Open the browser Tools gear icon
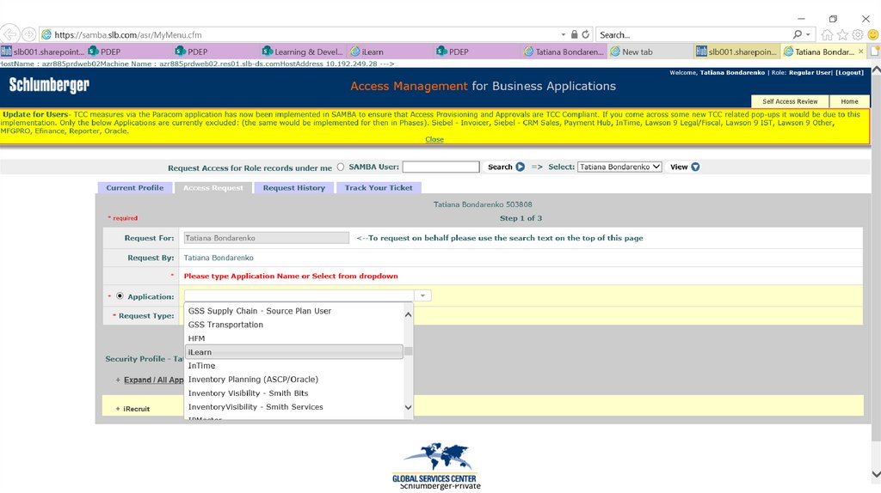This screenshot has height=493, width=881. coord(858,34)
